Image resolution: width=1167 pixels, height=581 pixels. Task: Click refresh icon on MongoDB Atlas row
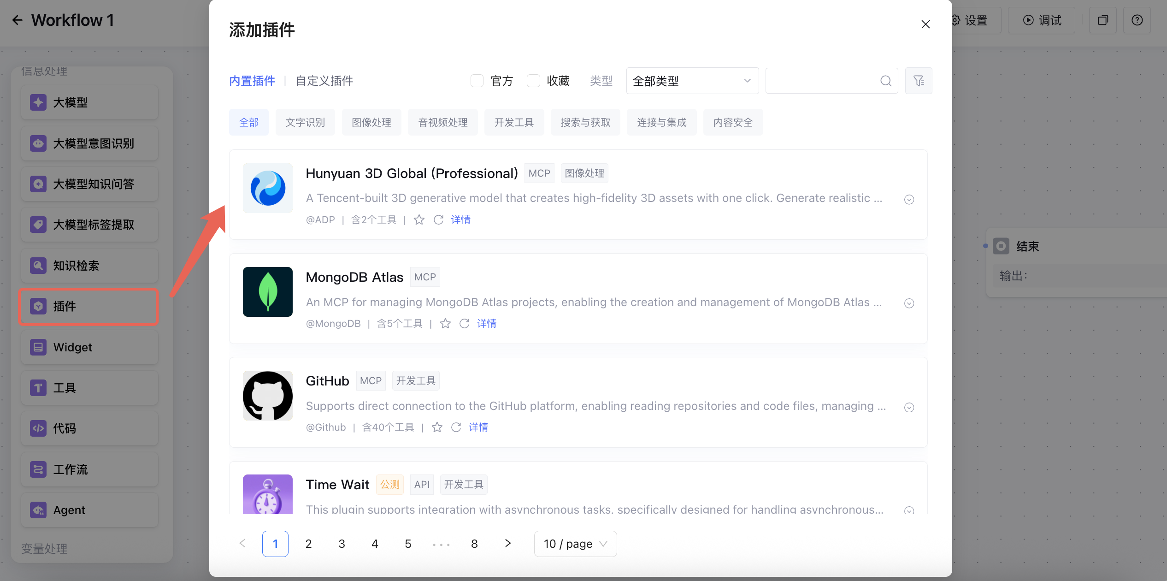(x=464, y=324)
